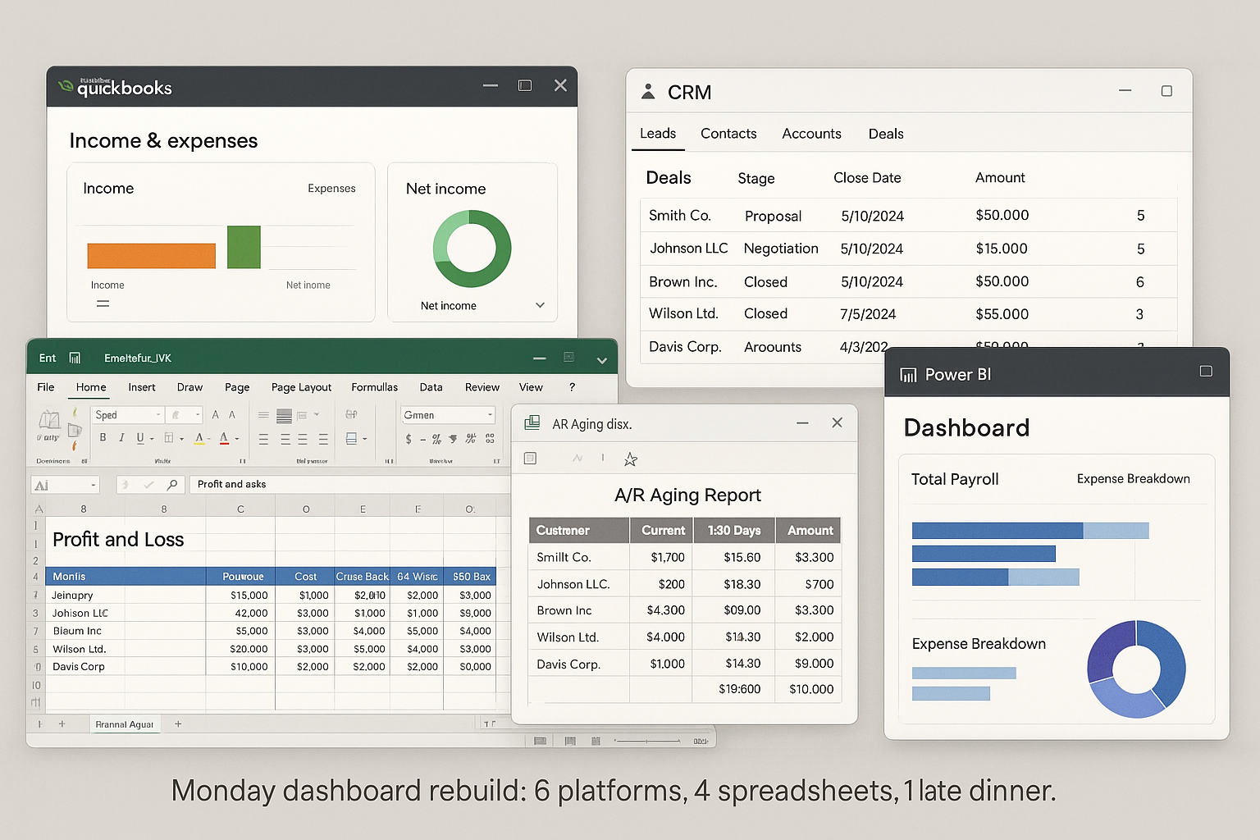Click the '?' help menu item
This screenshot has height=840, width=1260.
(x=572, y=387)
